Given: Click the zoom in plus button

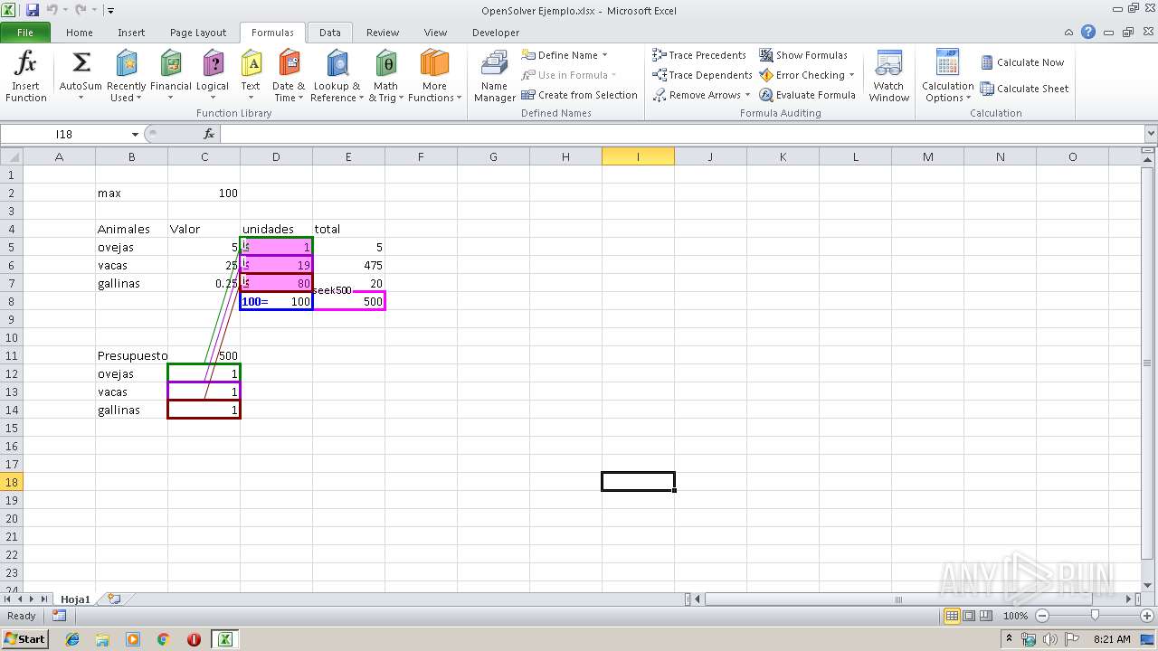Looking at the screenshot, I should 1147,616.
